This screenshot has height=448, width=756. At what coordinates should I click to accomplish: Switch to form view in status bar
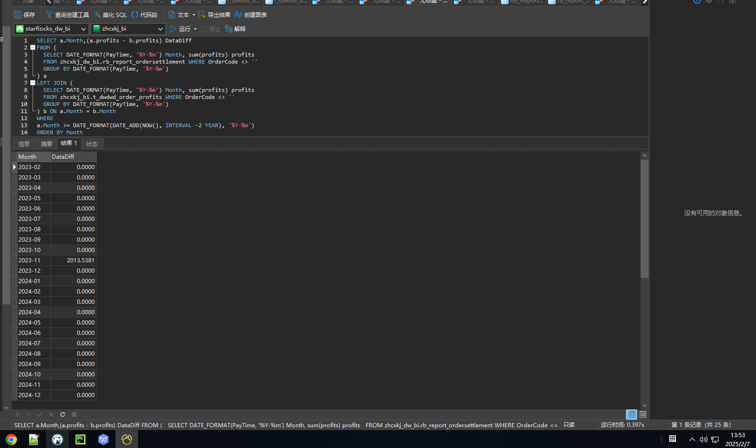point(643,415)
